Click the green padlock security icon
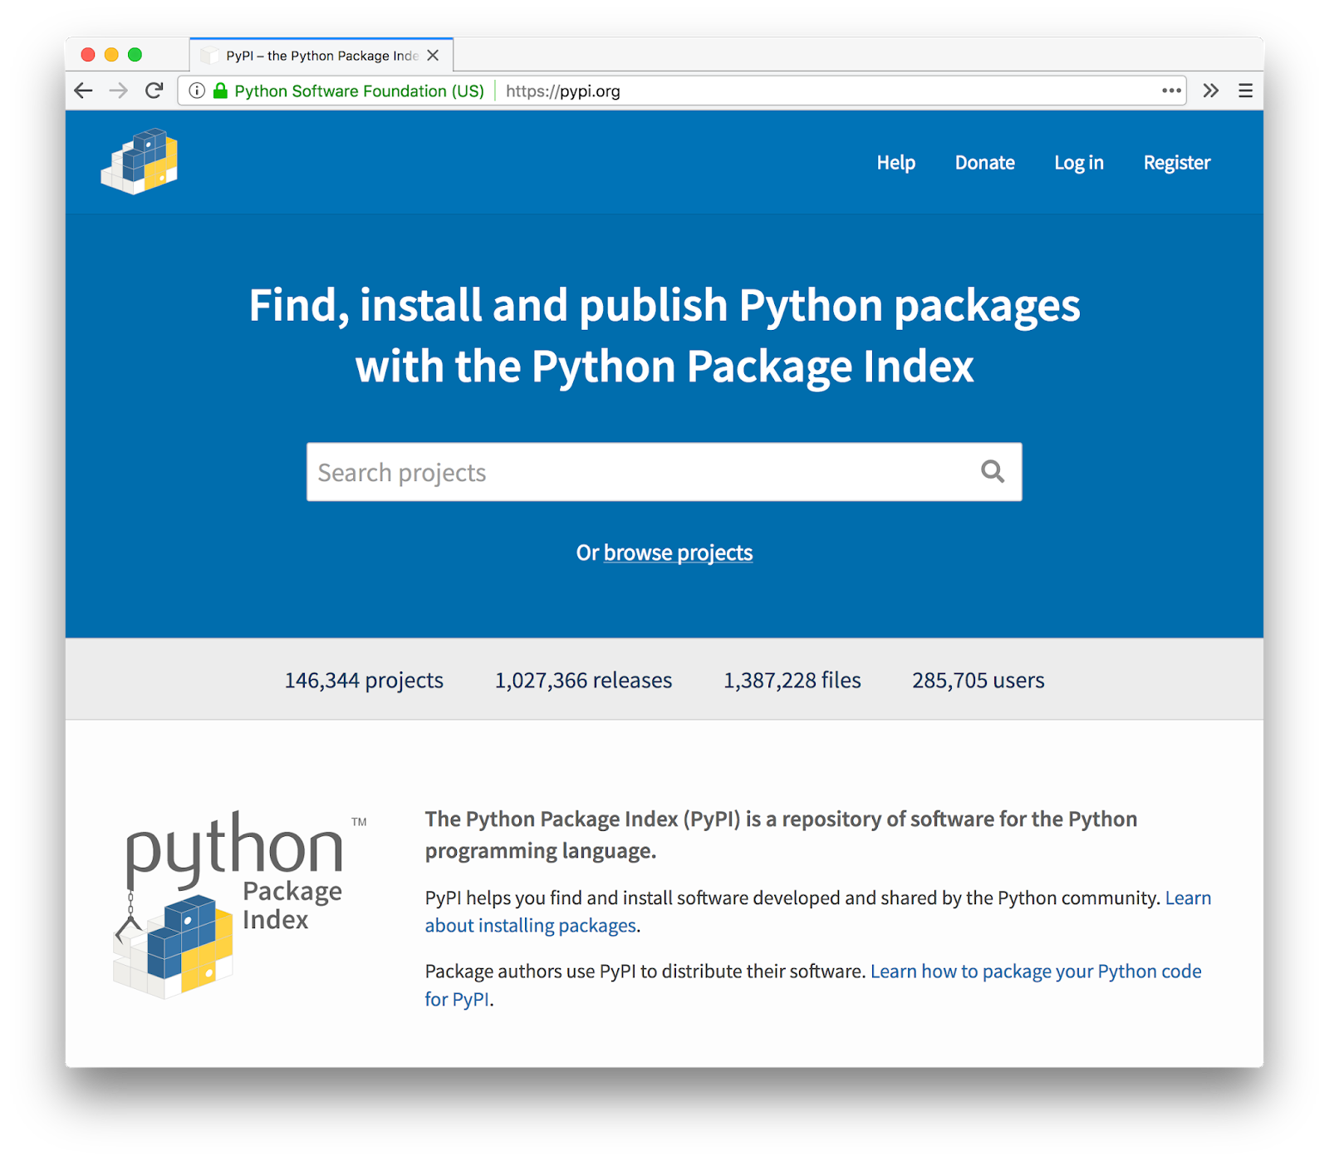This screenshot has height=1161, width=1329. [220, 91]
